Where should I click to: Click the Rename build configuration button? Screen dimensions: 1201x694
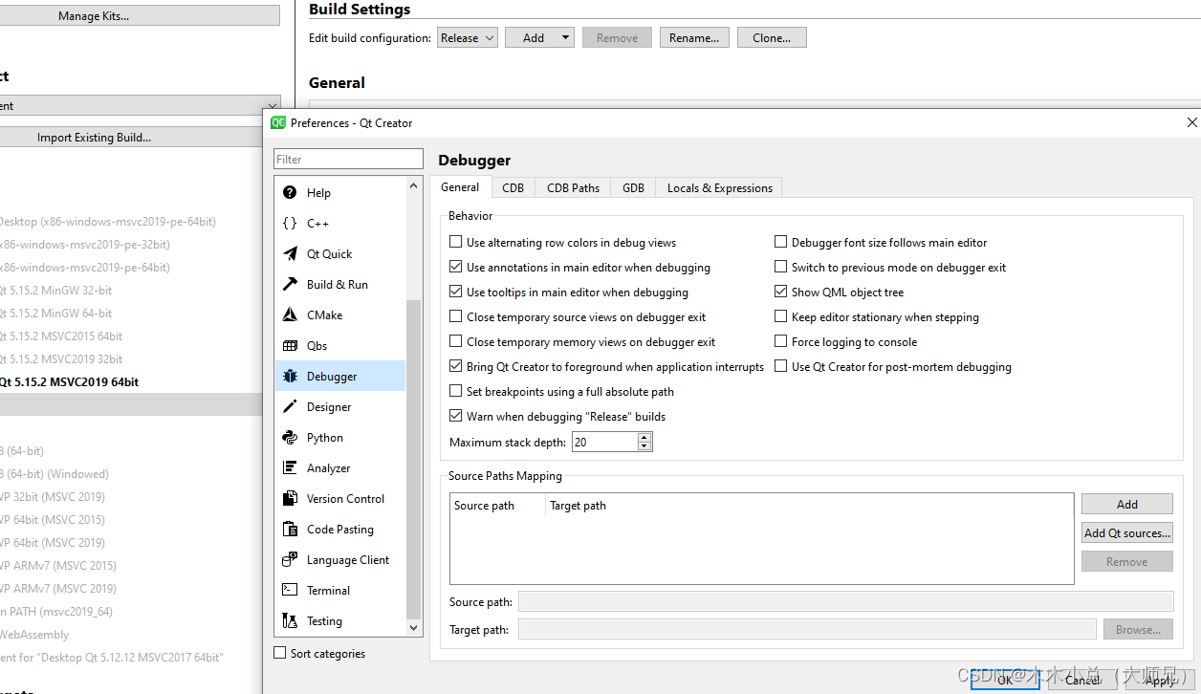tap(694, 38)
